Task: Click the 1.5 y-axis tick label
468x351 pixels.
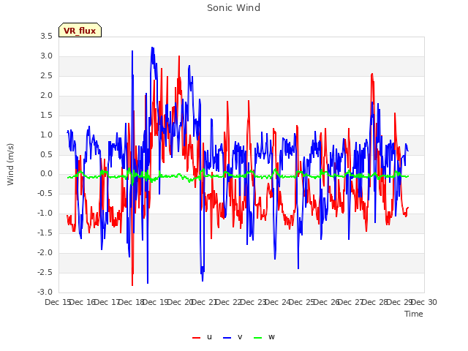Action: [x=47, y=116]
